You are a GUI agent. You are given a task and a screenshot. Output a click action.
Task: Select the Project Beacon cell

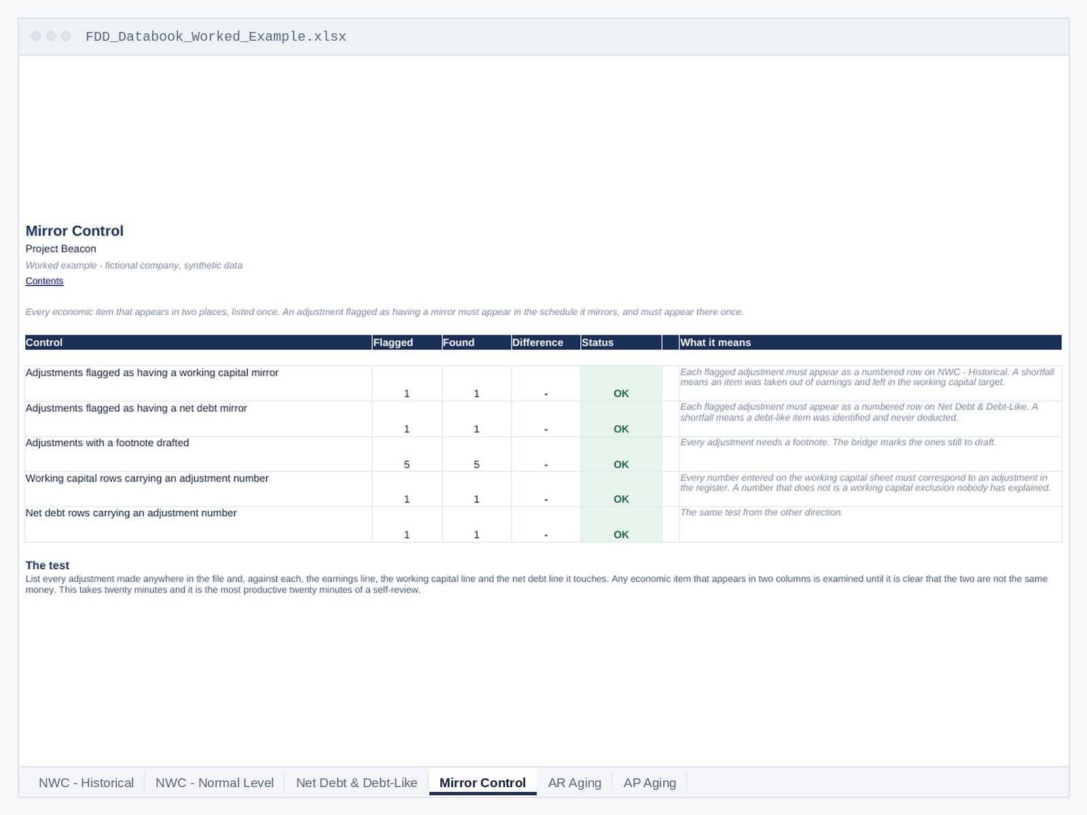click(61, 249)
